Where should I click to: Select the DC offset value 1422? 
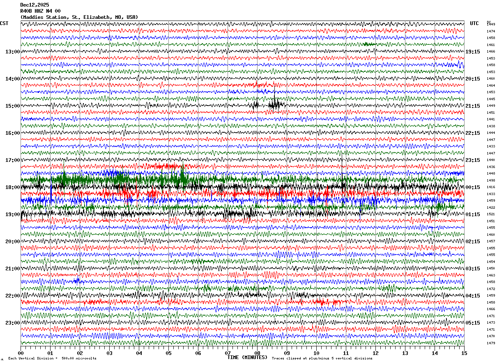pos(491,207)
